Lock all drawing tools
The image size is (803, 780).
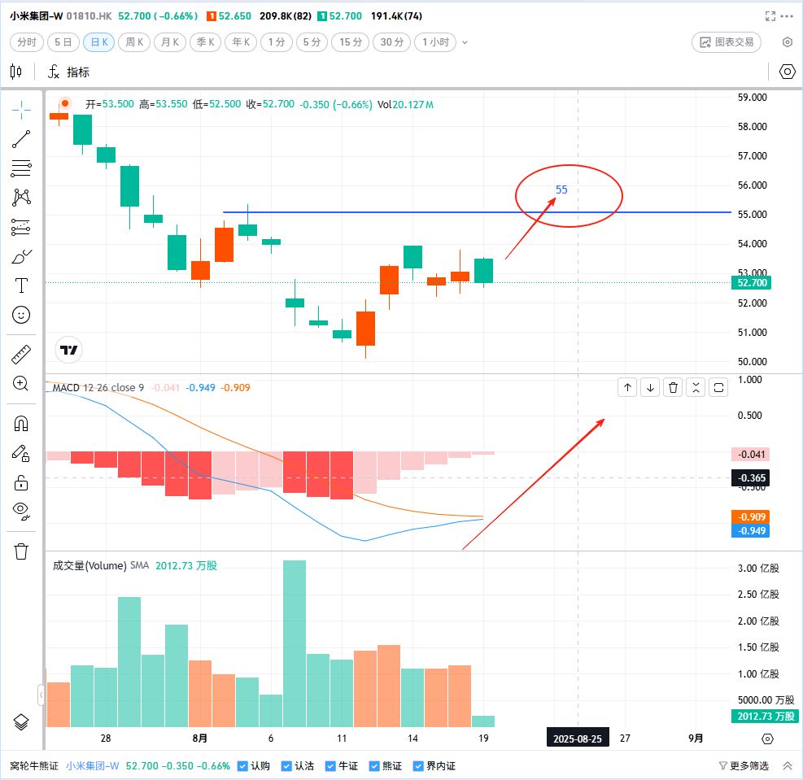tap(21, 482)
